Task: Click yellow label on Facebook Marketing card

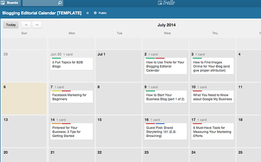Action: (x=56, y=91)
